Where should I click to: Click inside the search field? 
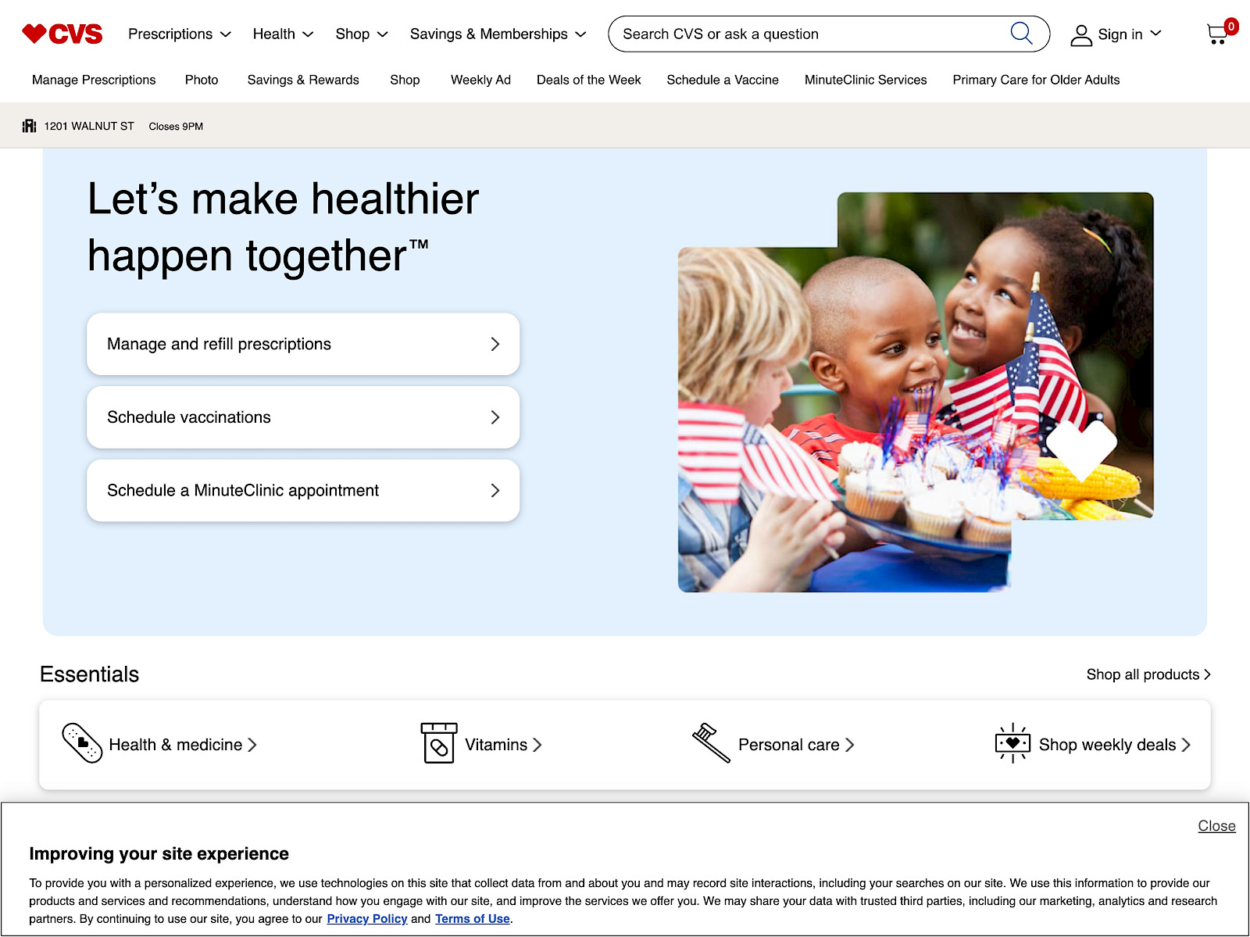(x=781, y=34)
